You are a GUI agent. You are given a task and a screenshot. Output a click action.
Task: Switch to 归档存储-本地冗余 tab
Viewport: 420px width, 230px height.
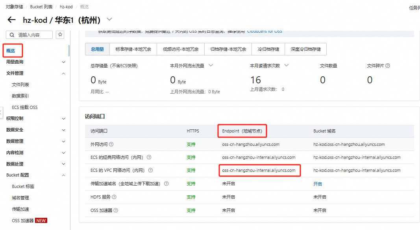pos(228,49)
